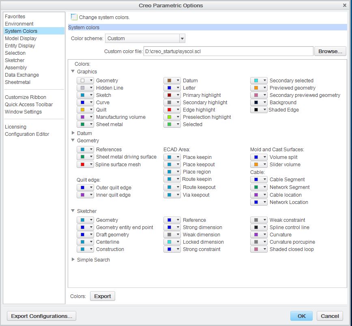Click the Custom color file text field

click(227, 51)
